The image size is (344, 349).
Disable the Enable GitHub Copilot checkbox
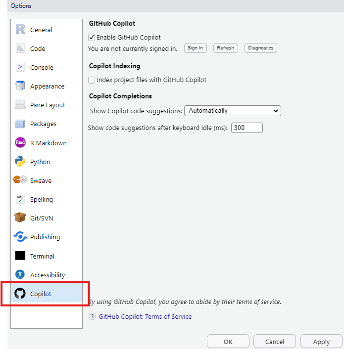tap(92, 37)
